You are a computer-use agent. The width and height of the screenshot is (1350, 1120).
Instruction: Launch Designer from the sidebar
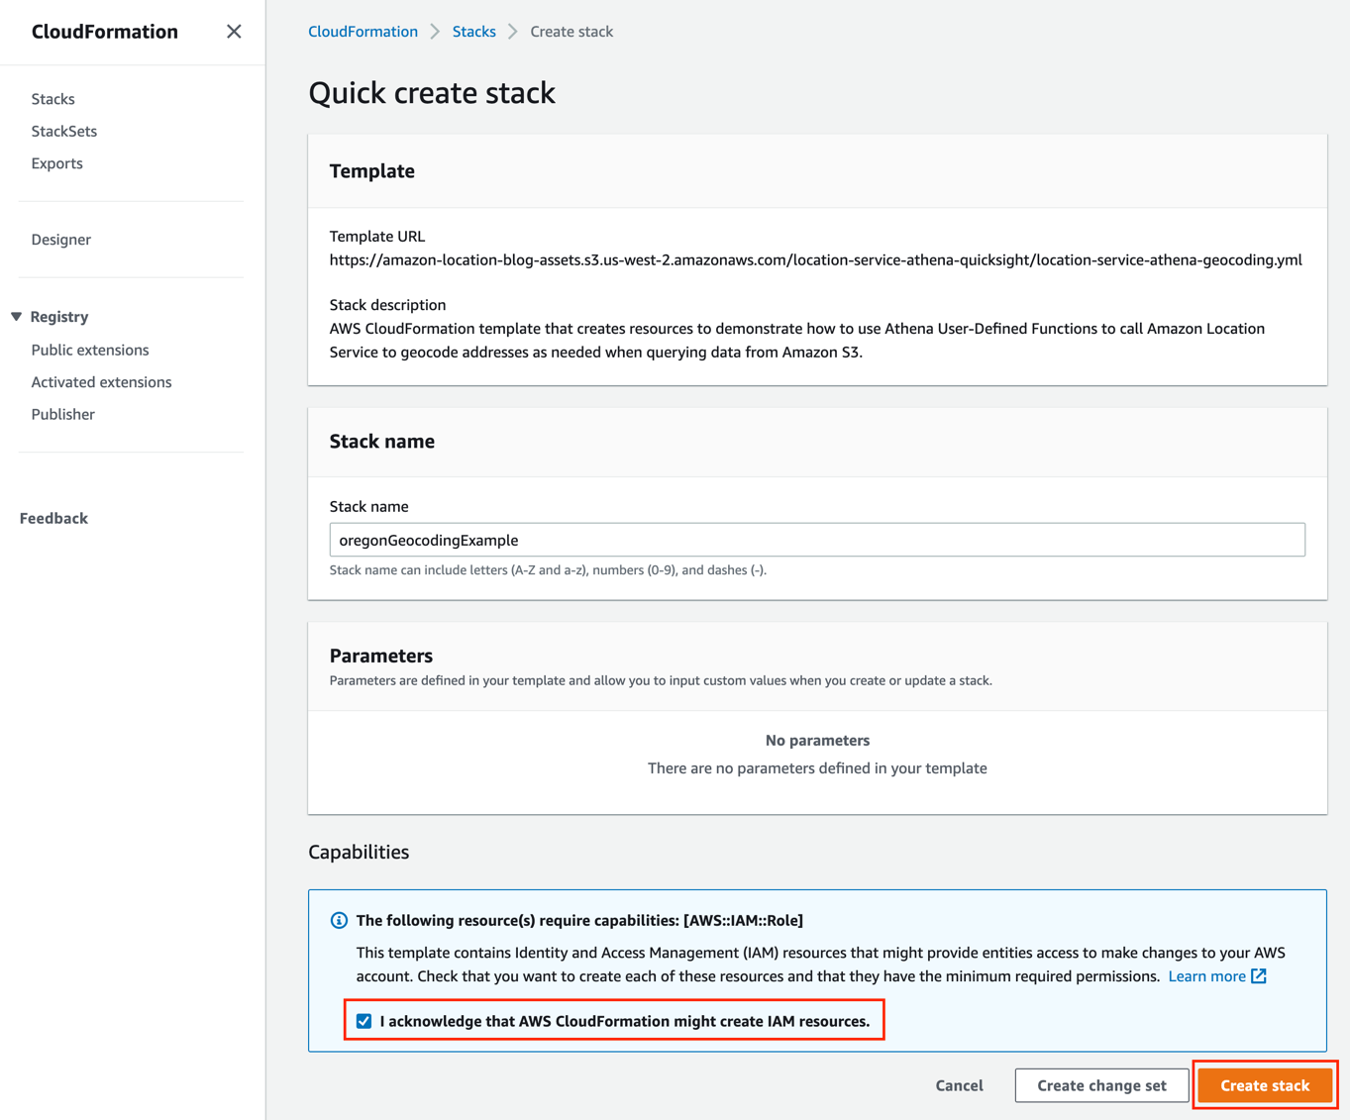(60, 239)
